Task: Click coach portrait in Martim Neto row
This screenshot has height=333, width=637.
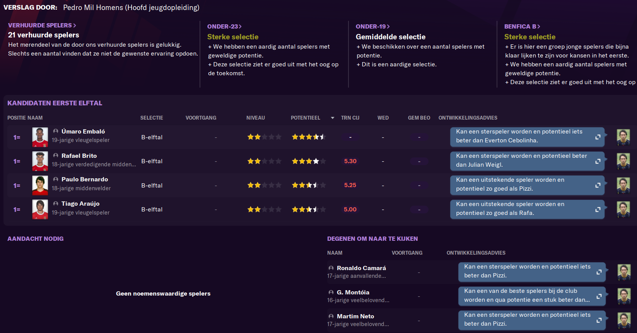Action: click(x=624, y=321)
